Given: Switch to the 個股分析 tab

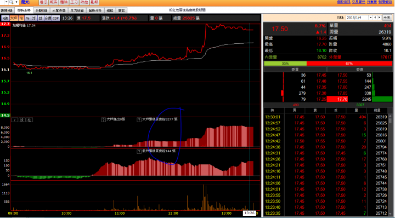Looking at the screenshot, I should [x=95, y=10].
